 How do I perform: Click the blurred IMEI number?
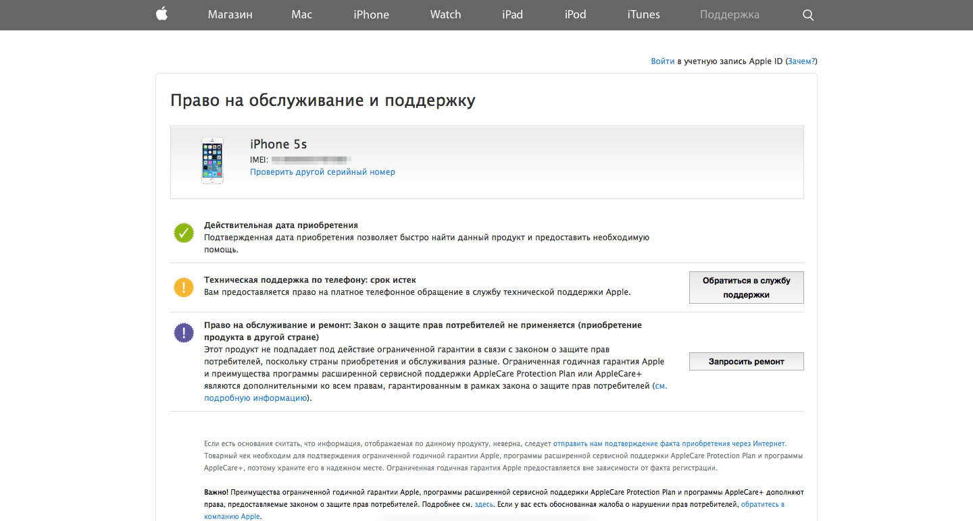click(x=311, y=160)
